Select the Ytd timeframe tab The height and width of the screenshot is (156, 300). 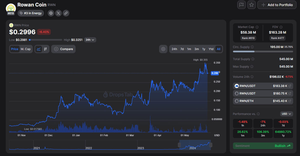click(211, 49)
